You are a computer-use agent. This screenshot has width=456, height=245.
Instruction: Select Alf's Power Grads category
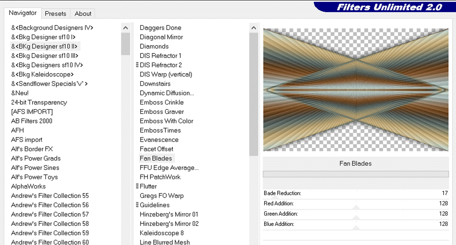[36, 158]
